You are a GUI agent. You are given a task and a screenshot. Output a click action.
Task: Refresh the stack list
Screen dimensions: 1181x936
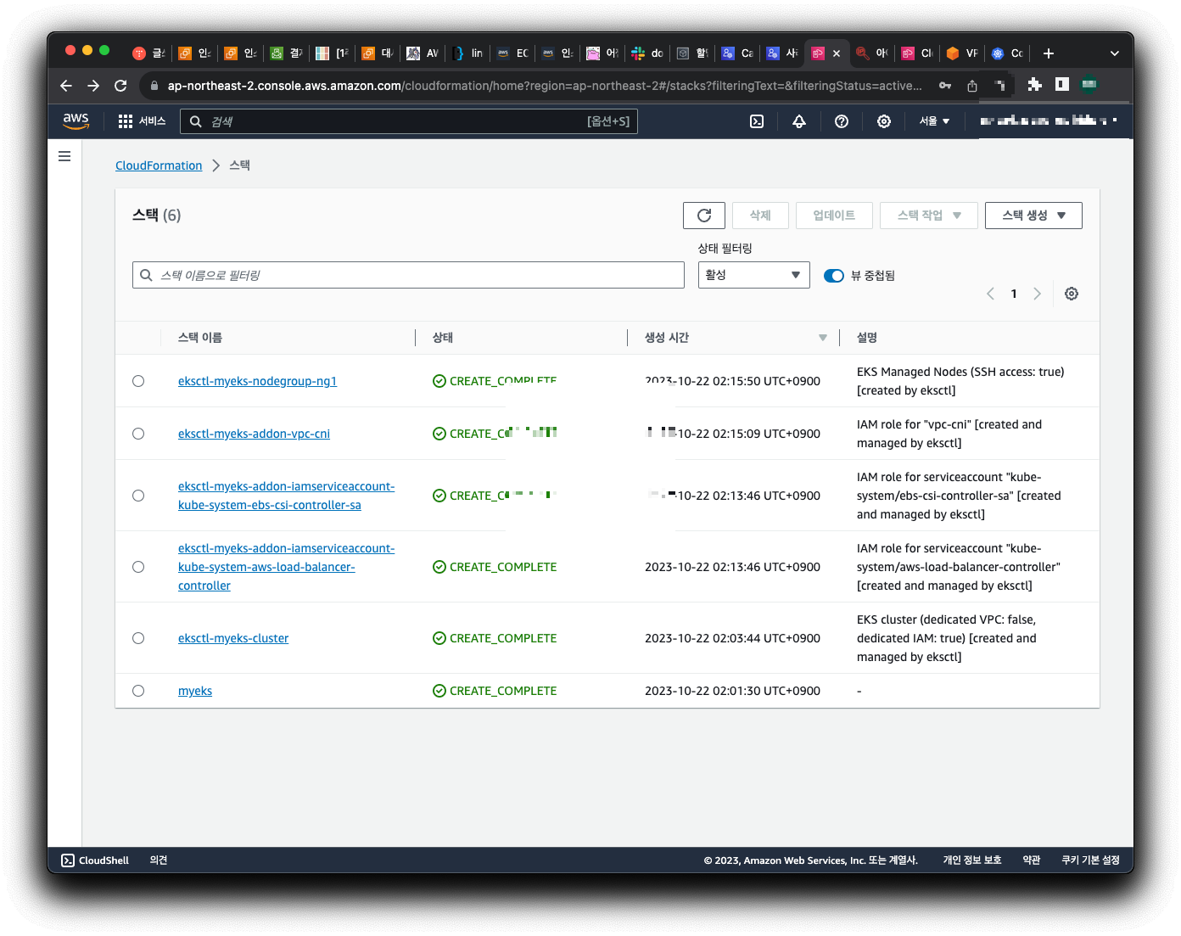tap(704, 216)
